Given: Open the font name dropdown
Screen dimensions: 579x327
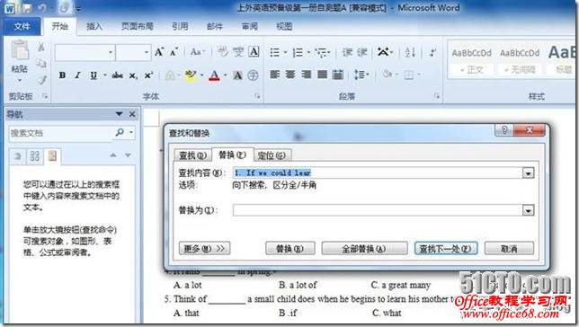Looking at the screenshot, I should click(x=111, y=52).
